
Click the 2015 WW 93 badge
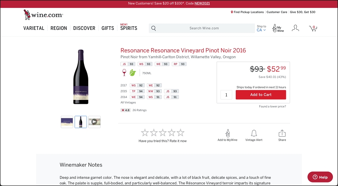click(x=154, y=91)
